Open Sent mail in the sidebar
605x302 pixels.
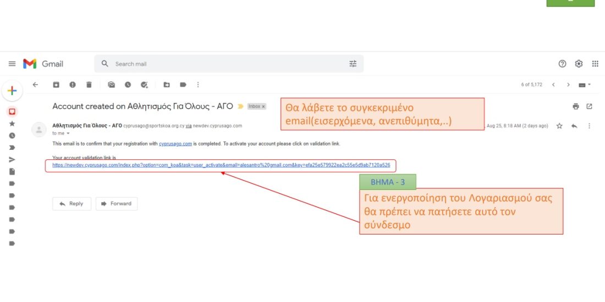[x=12, y=159]
